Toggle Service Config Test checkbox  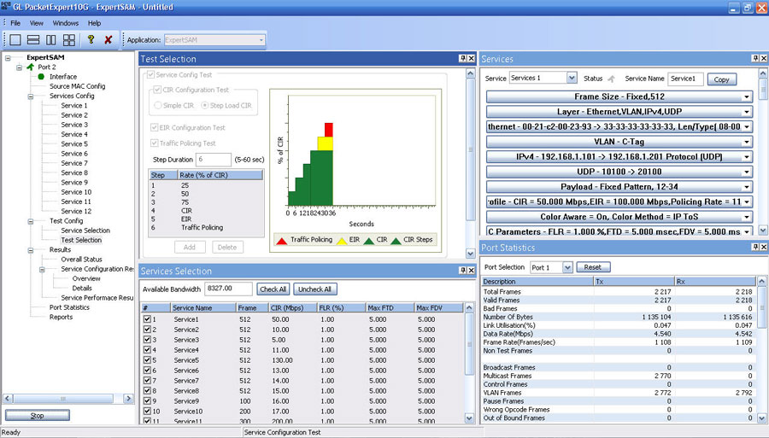pyautogui.click(x=150, y=75)
